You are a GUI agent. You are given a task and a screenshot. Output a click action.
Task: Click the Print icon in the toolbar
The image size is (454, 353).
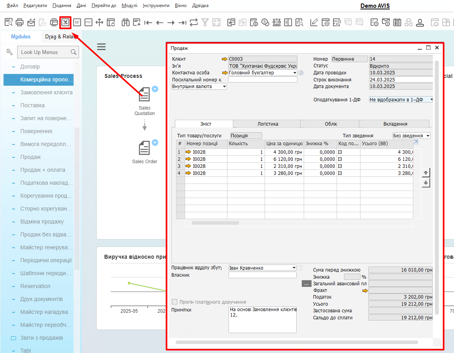click(x=20, y=22)
